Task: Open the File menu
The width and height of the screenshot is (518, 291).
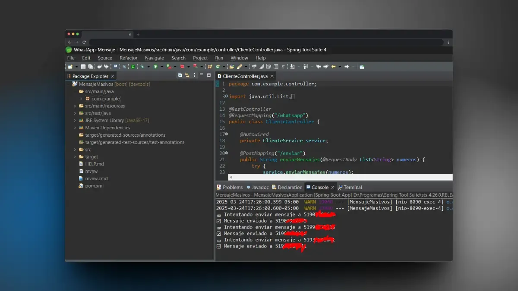Action: [x=71, y=58]
